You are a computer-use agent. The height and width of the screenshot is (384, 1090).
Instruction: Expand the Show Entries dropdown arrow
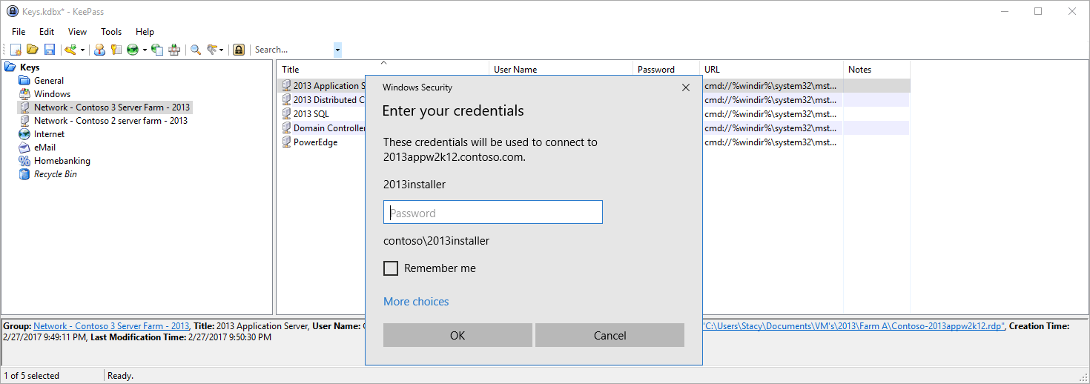coord(222,50)
